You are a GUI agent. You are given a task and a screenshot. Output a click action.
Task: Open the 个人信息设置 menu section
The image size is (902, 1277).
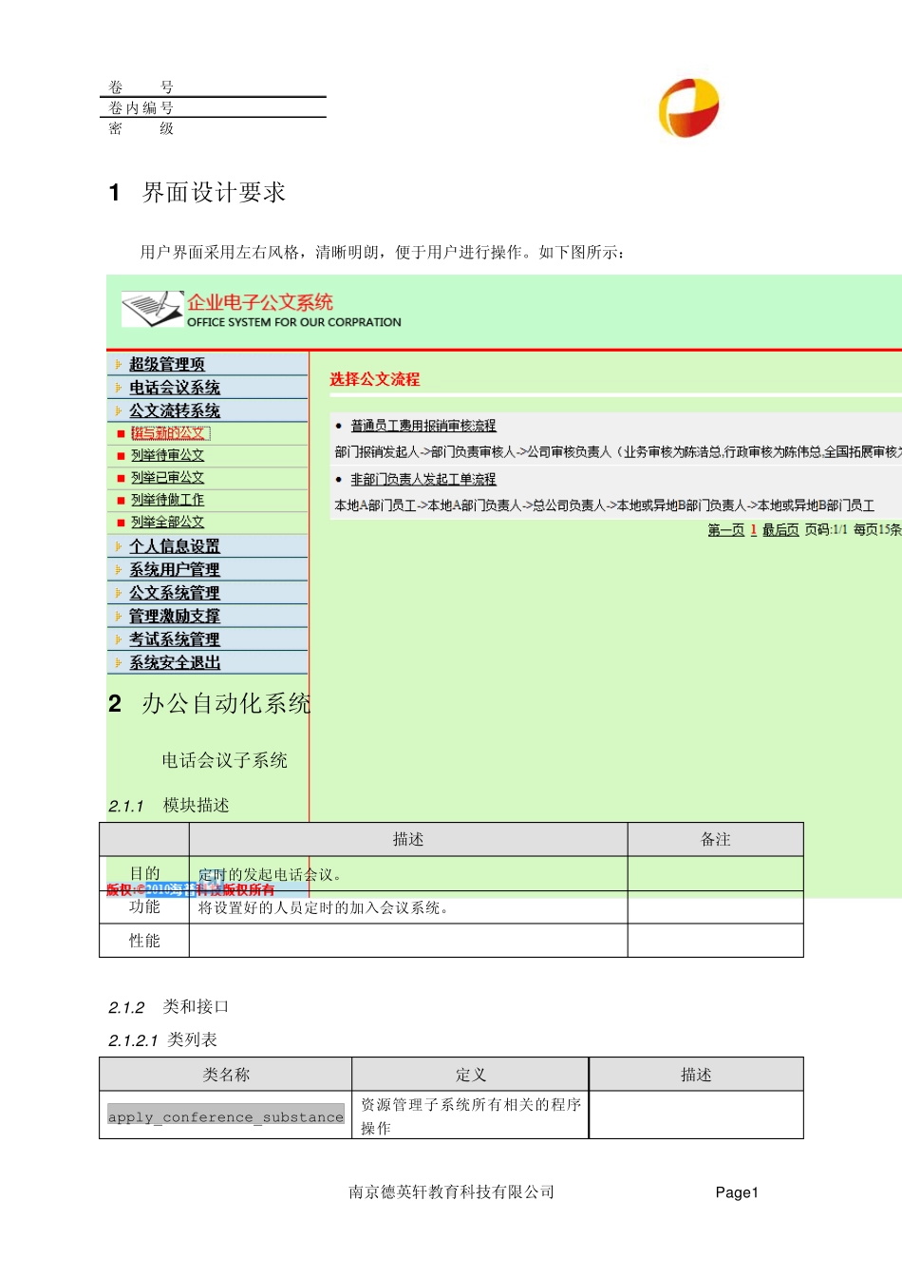tap(175, 546)
